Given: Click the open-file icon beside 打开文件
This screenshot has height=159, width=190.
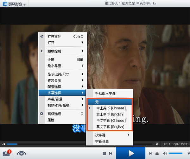Looking at the screenshot, I should 42,36.
